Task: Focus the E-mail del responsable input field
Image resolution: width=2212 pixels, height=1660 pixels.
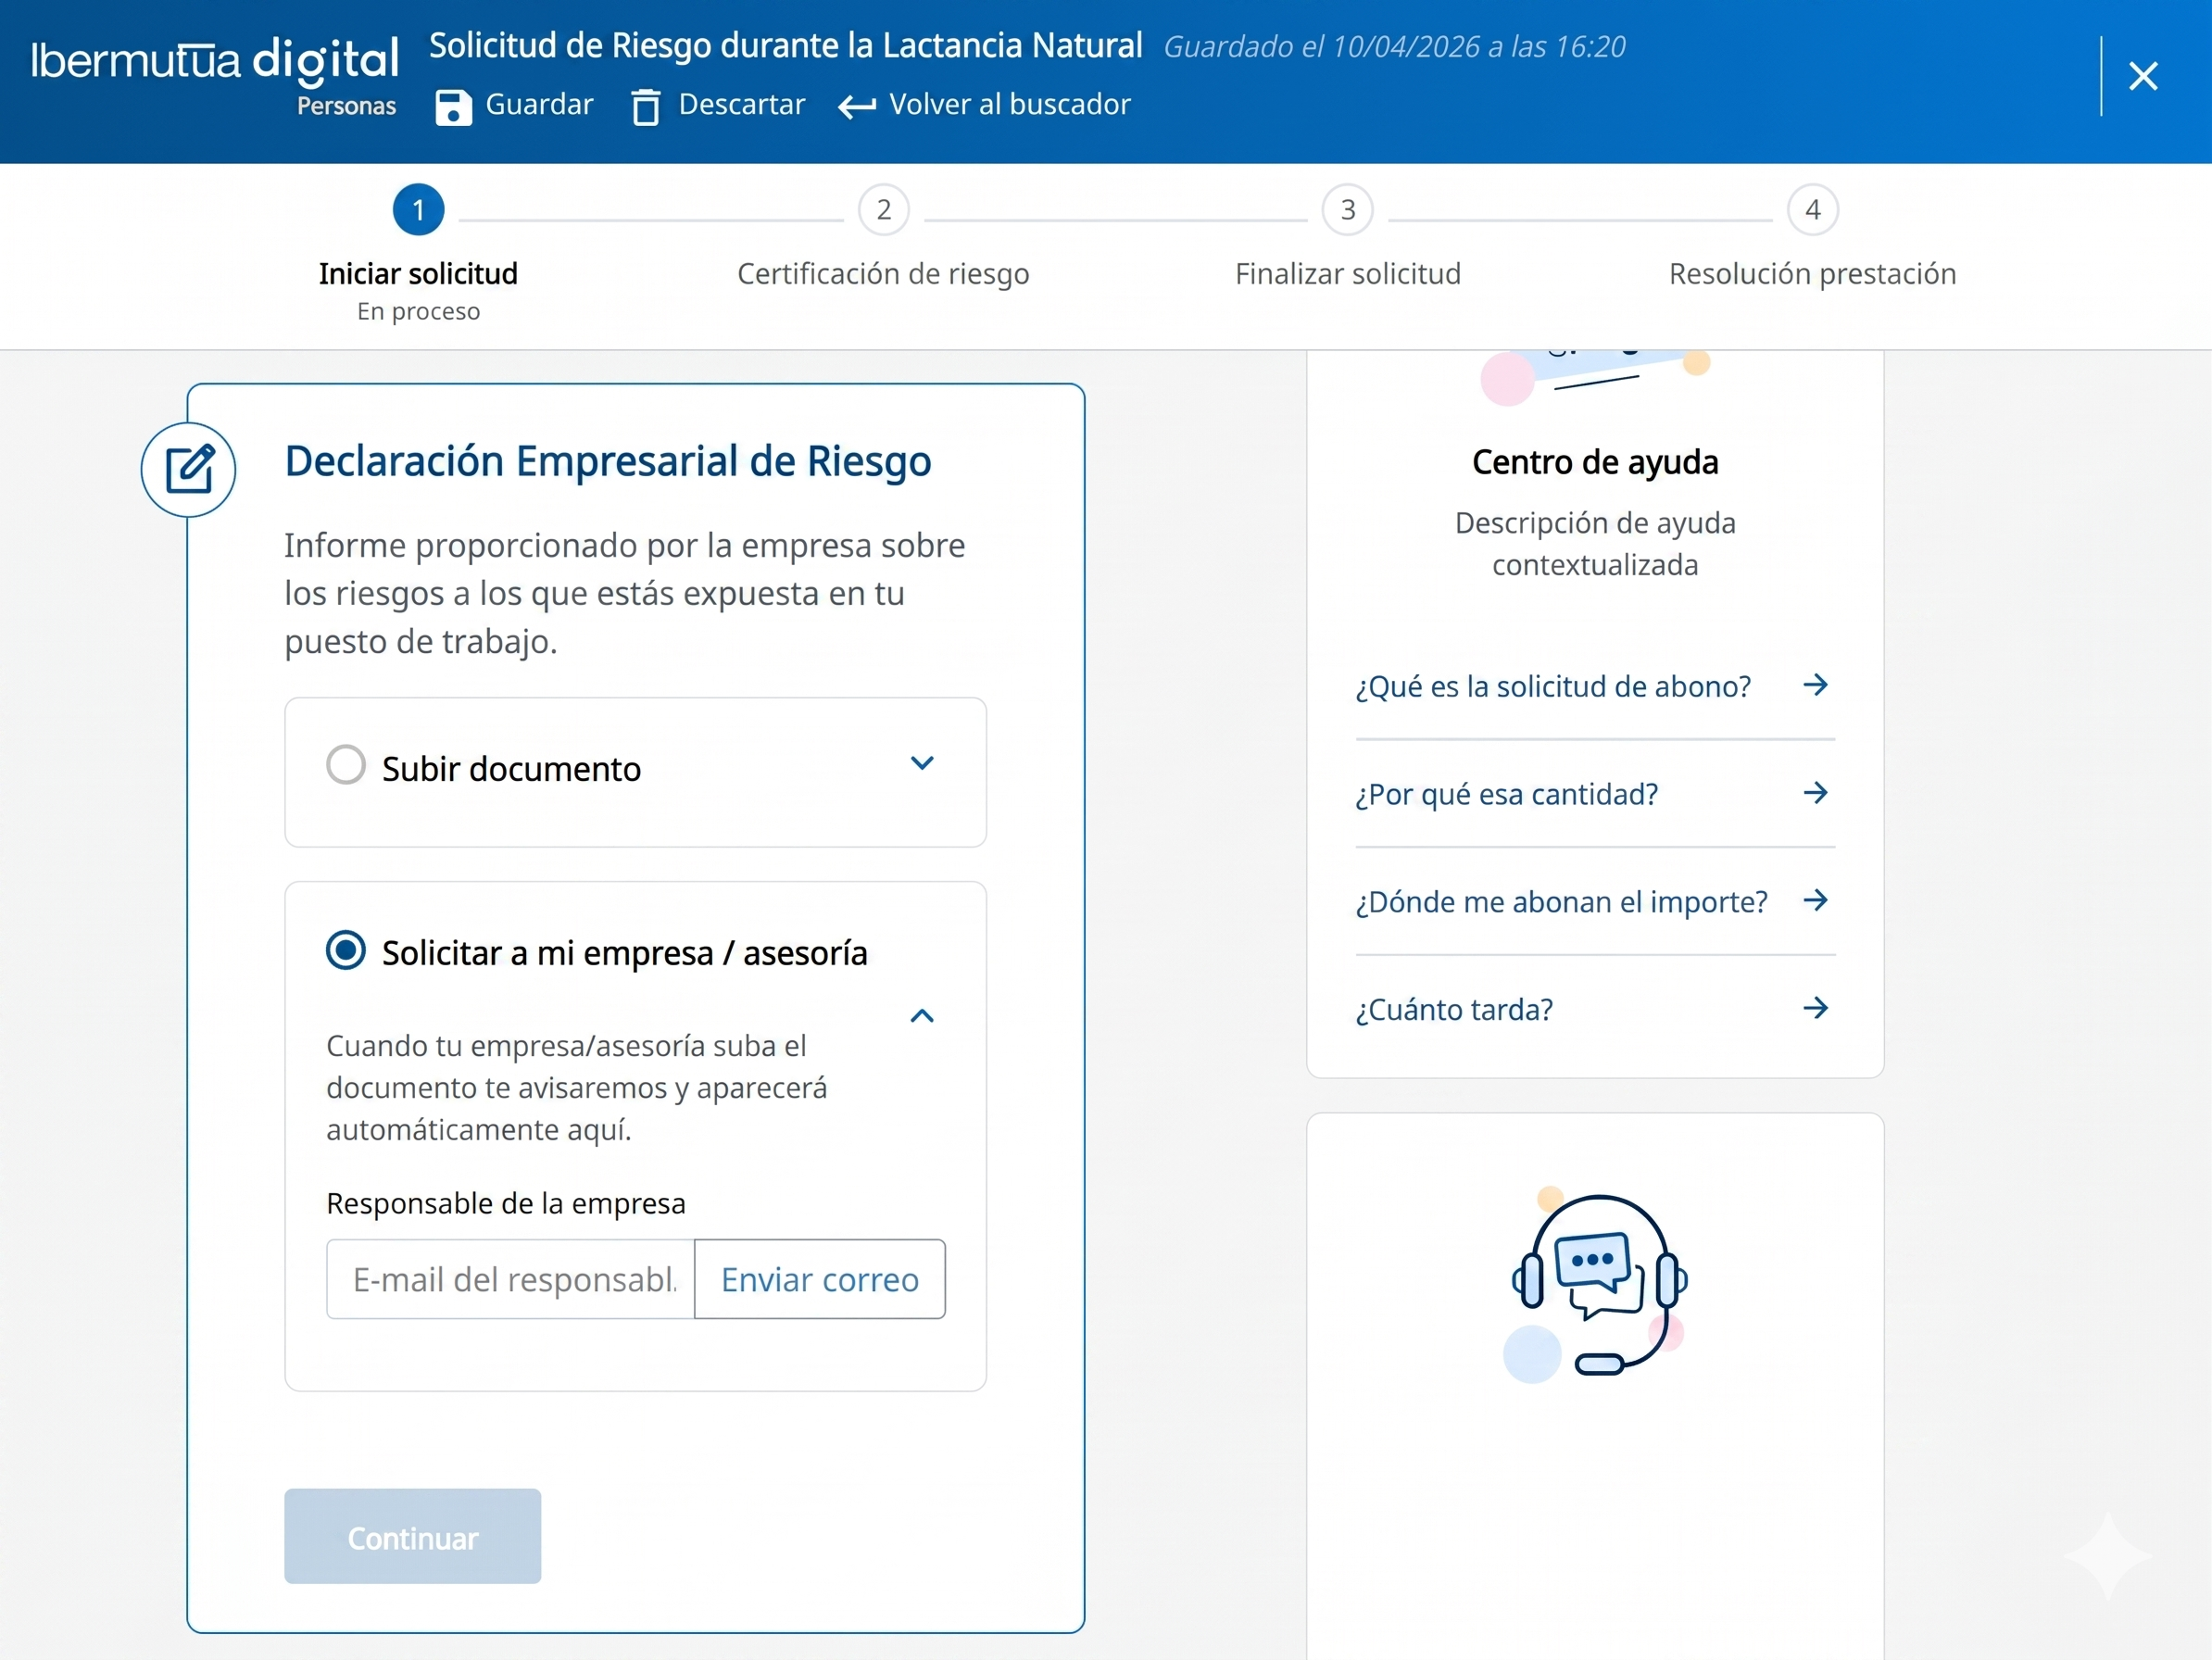Action: [510, 1279]
